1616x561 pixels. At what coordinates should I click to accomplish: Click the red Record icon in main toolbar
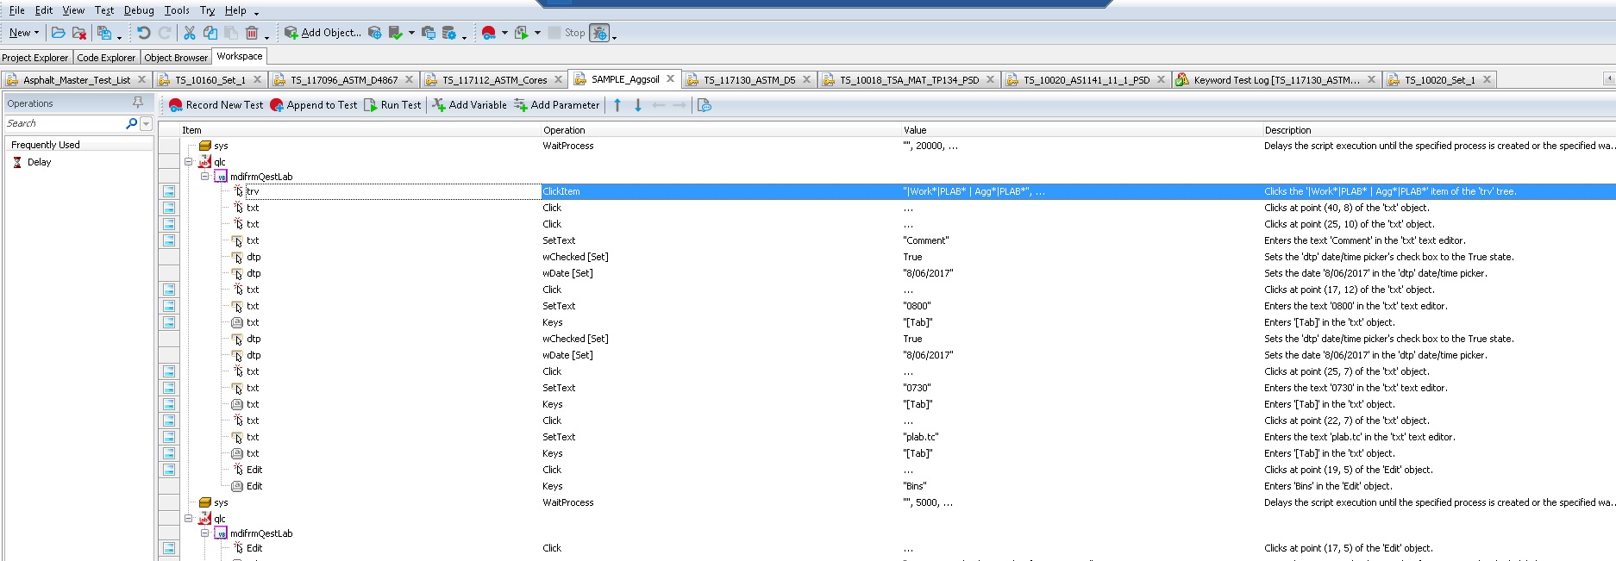tap(489, 33)
